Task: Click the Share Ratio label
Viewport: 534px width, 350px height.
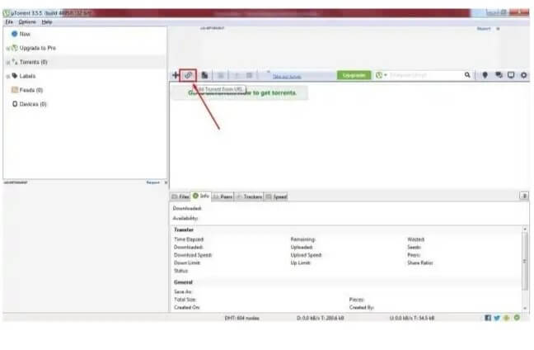Action: (420, 262)
